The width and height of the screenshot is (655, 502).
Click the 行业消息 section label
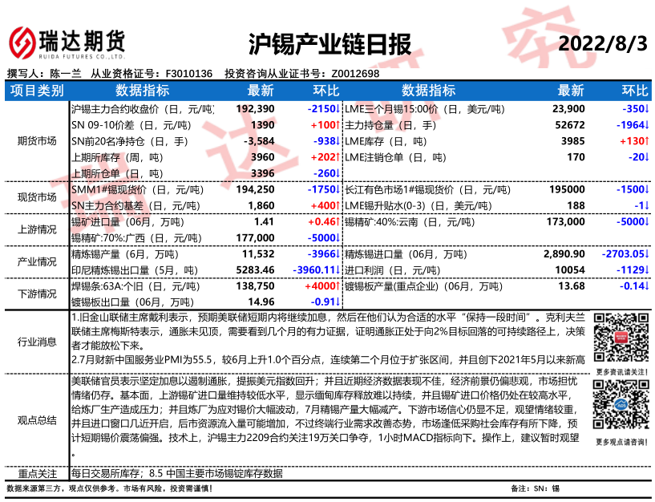tap(37, 342)
